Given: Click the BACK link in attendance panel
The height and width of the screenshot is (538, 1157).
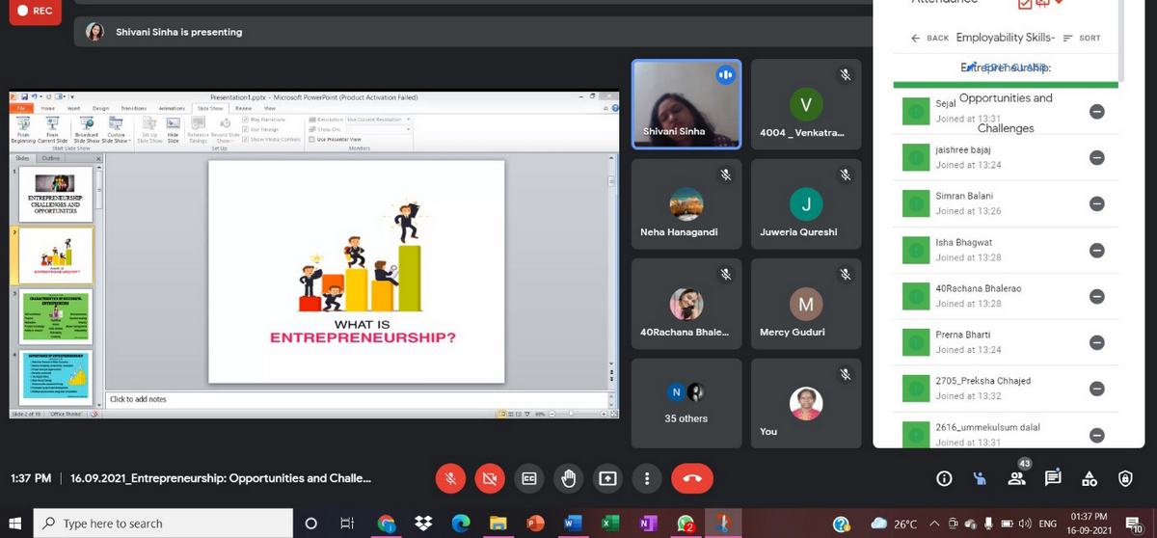Looking at the screenshot, I should click(x=930, y=39).
